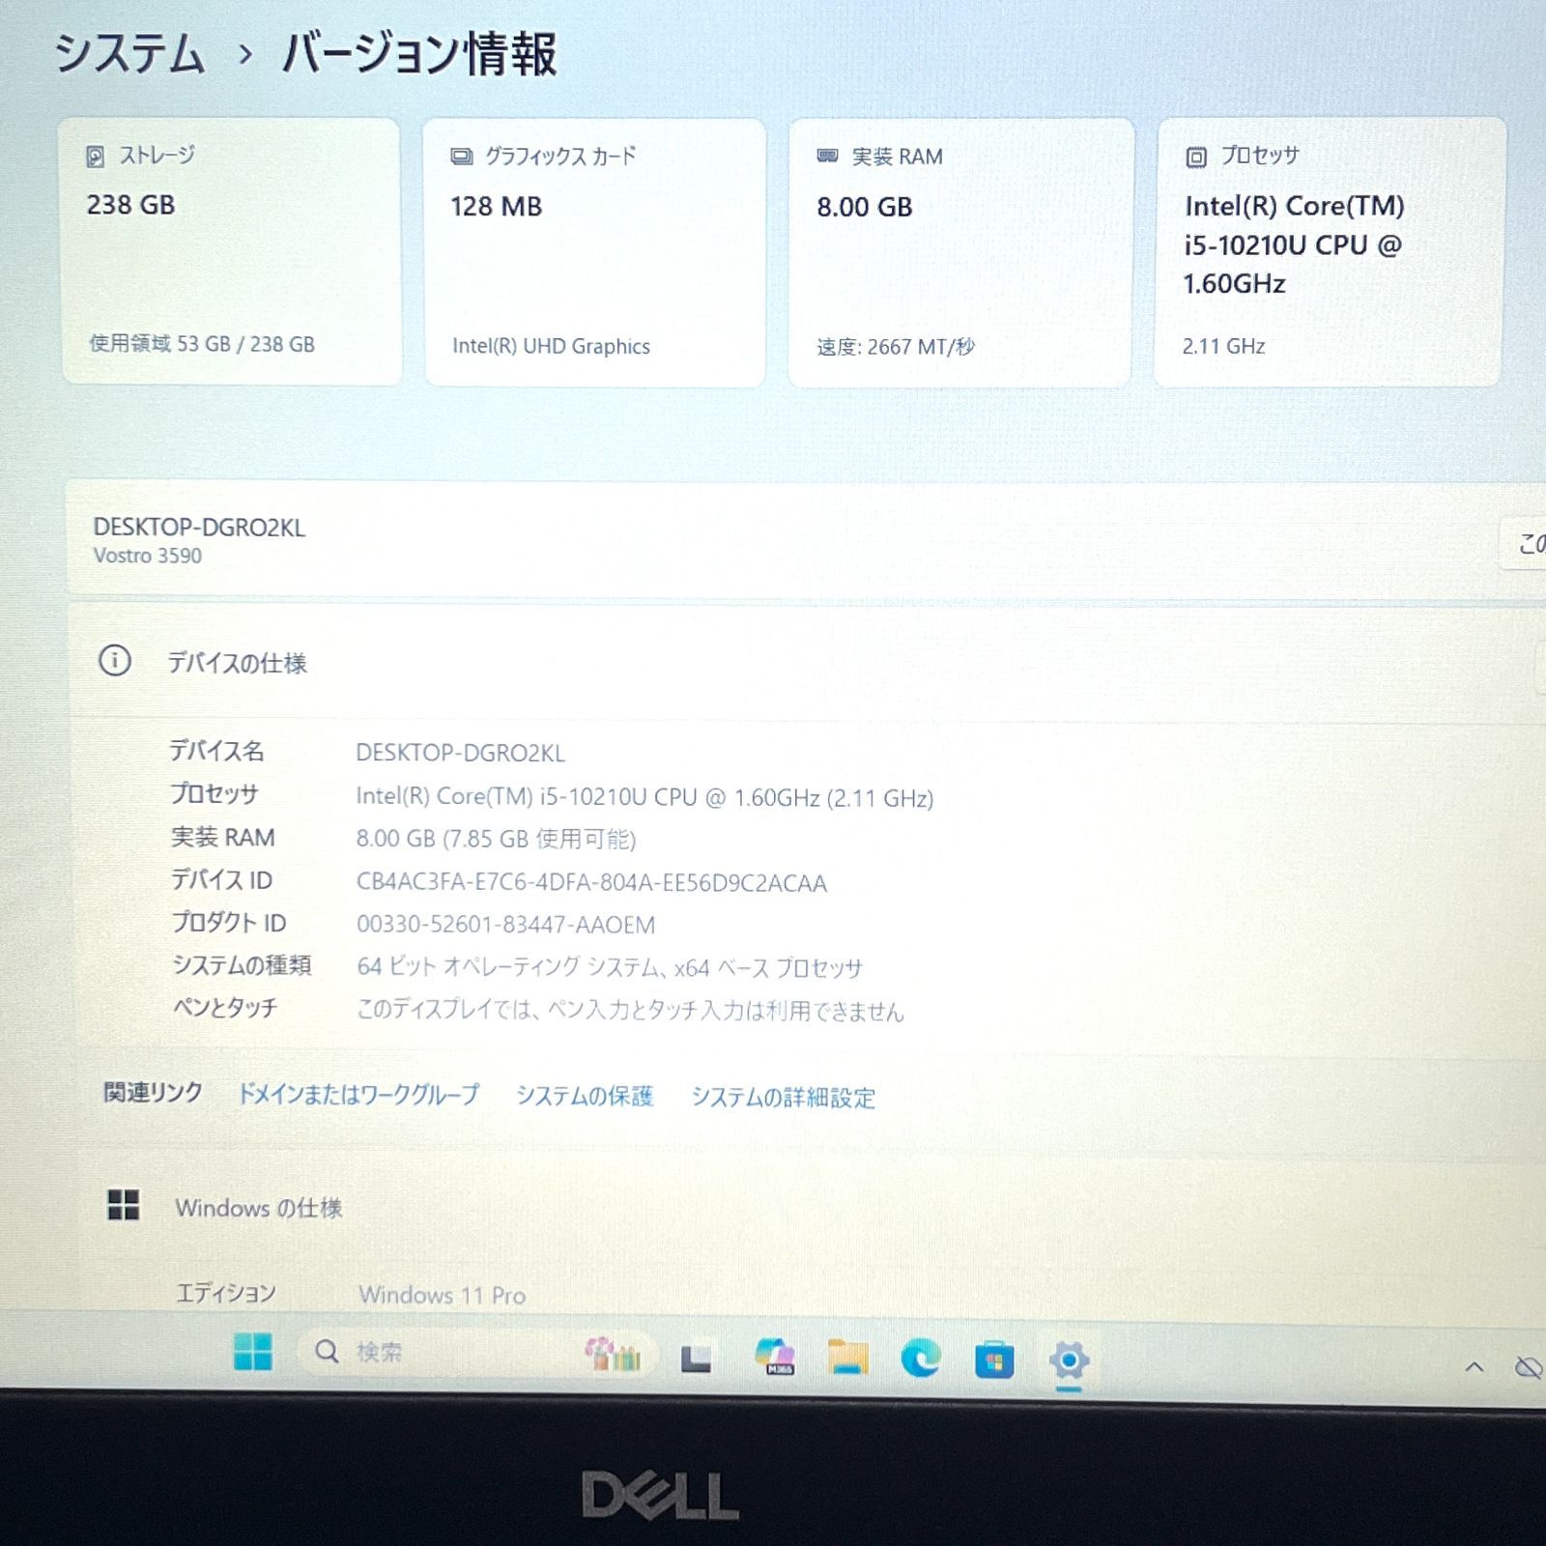Click the Settings gear taskbar icon

point(1069,1360)
